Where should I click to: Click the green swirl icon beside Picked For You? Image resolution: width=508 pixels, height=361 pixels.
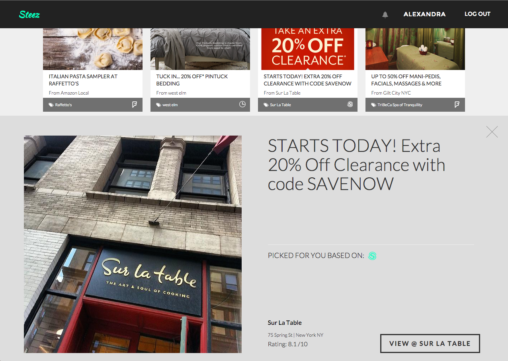372,256
